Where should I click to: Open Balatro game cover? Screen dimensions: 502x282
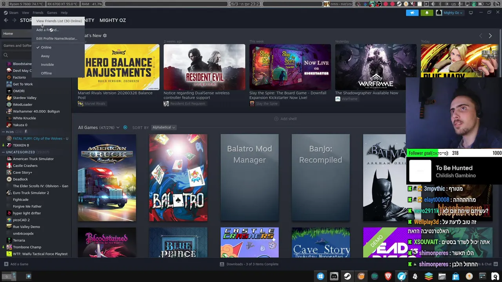pyautogui.click(x=178, y=178)
